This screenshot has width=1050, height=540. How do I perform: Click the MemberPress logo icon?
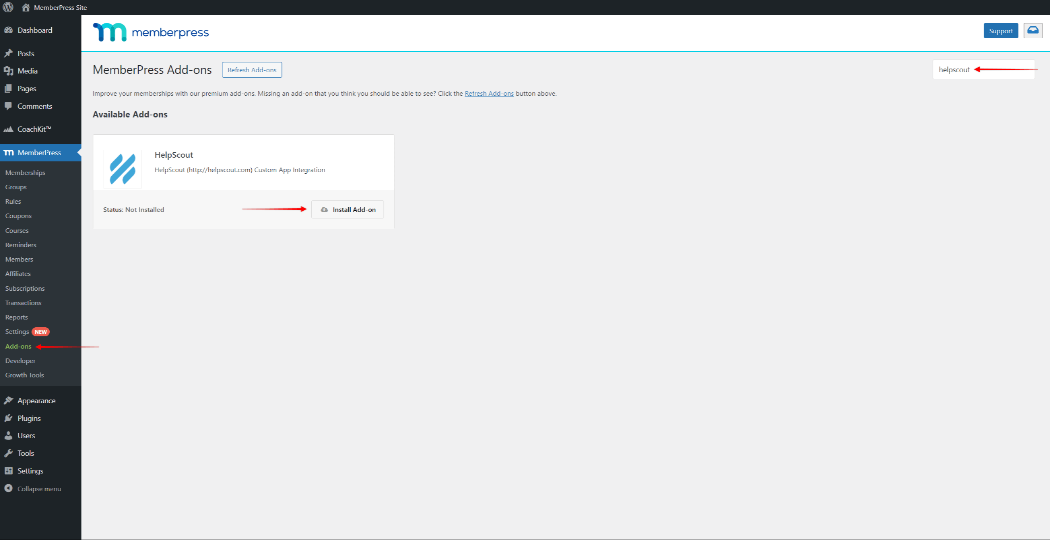point(108,32)
